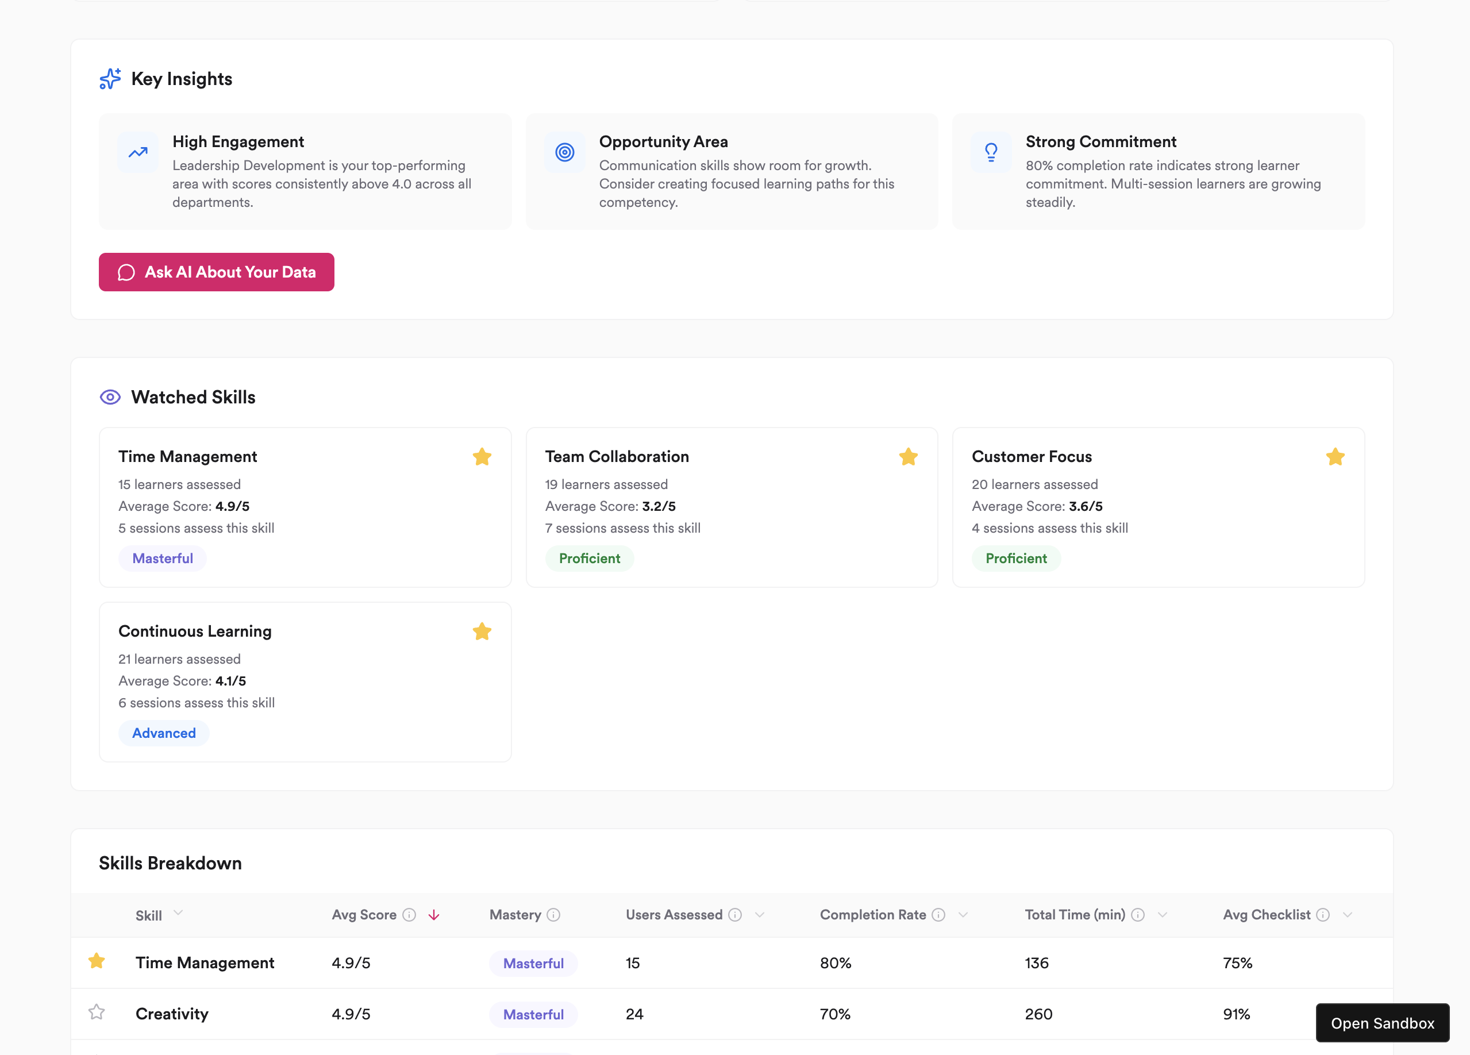The height and width of the screenshot is (1055, 1470).
Task: Click the High Engagement trend icon
Action: [138, 152]
